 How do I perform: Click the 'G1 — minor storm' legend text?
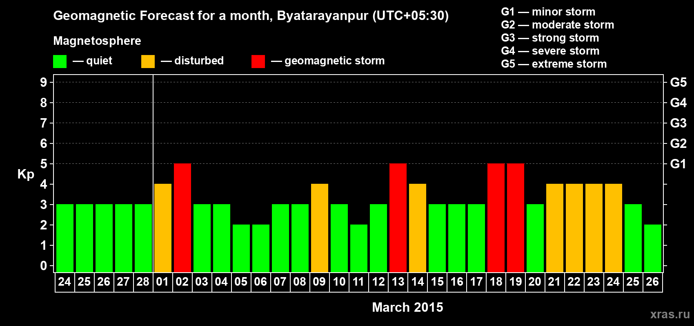coord(548,12)
